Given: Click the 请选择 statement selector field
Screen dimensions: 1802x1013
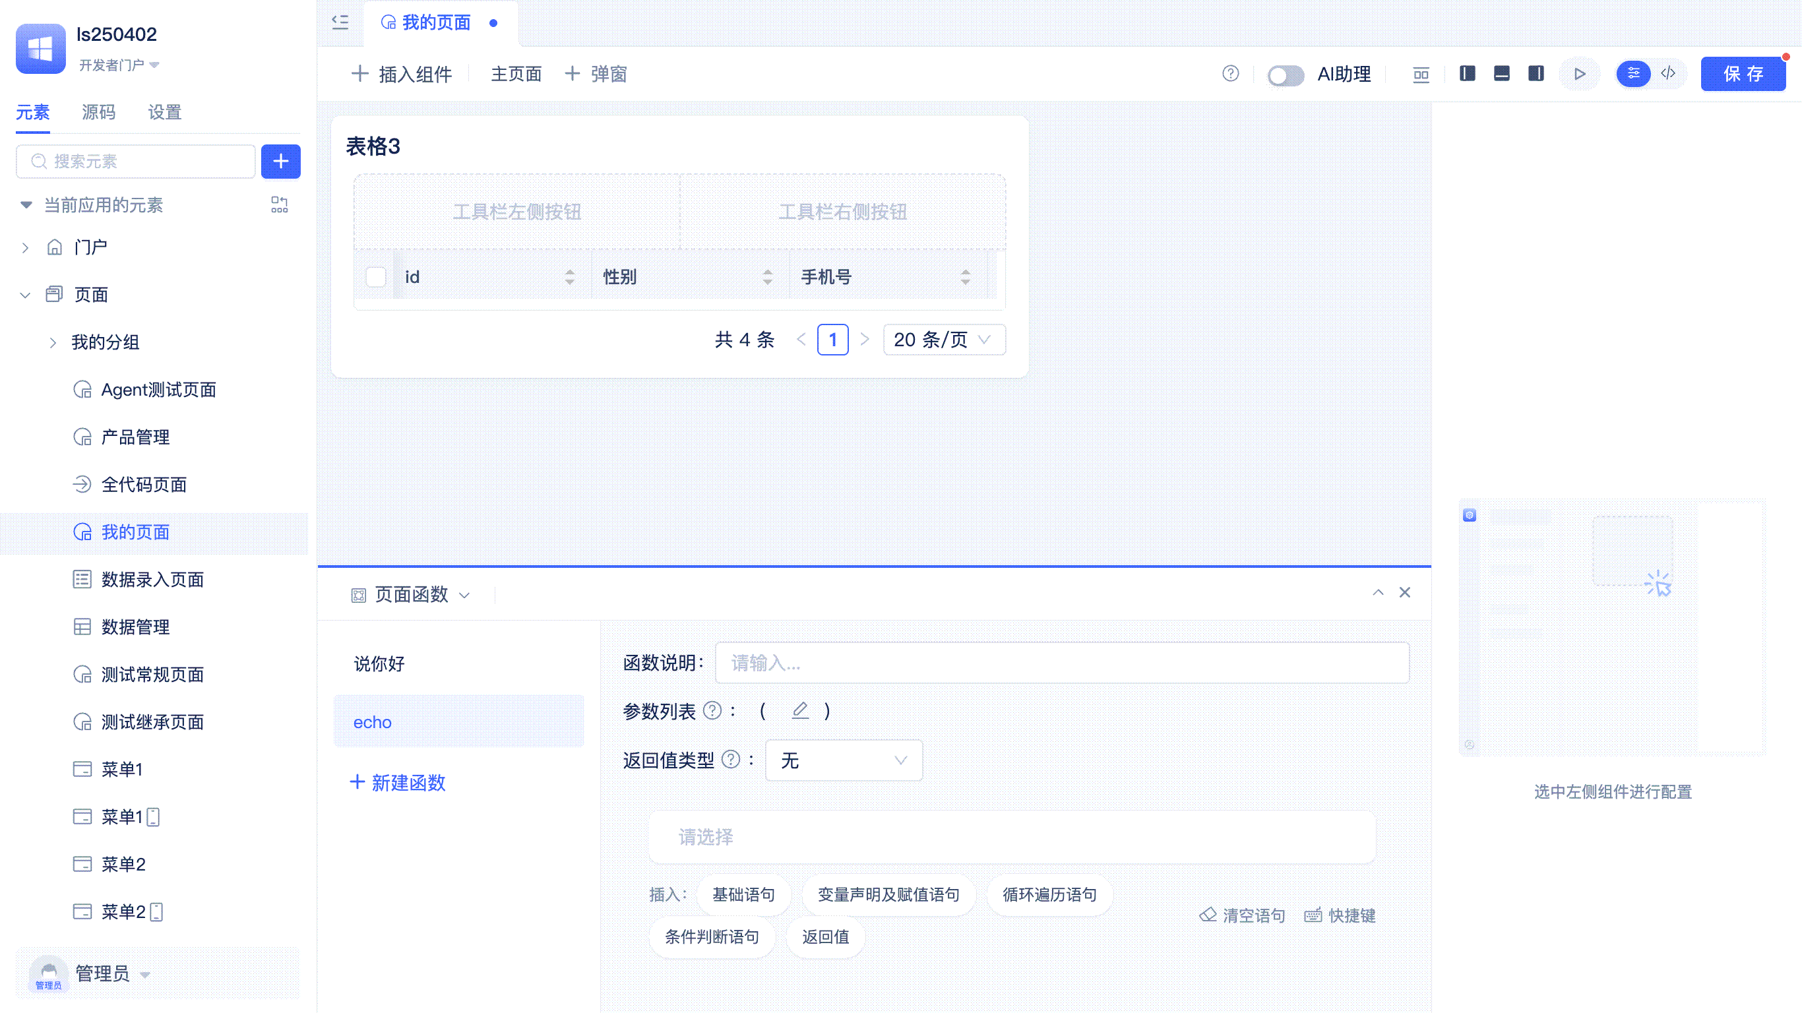Looking at the screenshot, I should point(1012,837).
